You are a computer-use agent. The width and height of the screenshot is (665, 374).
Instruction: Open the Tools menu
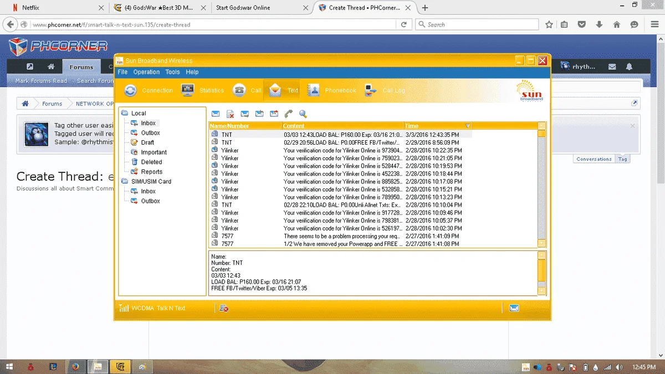(172, 72)
